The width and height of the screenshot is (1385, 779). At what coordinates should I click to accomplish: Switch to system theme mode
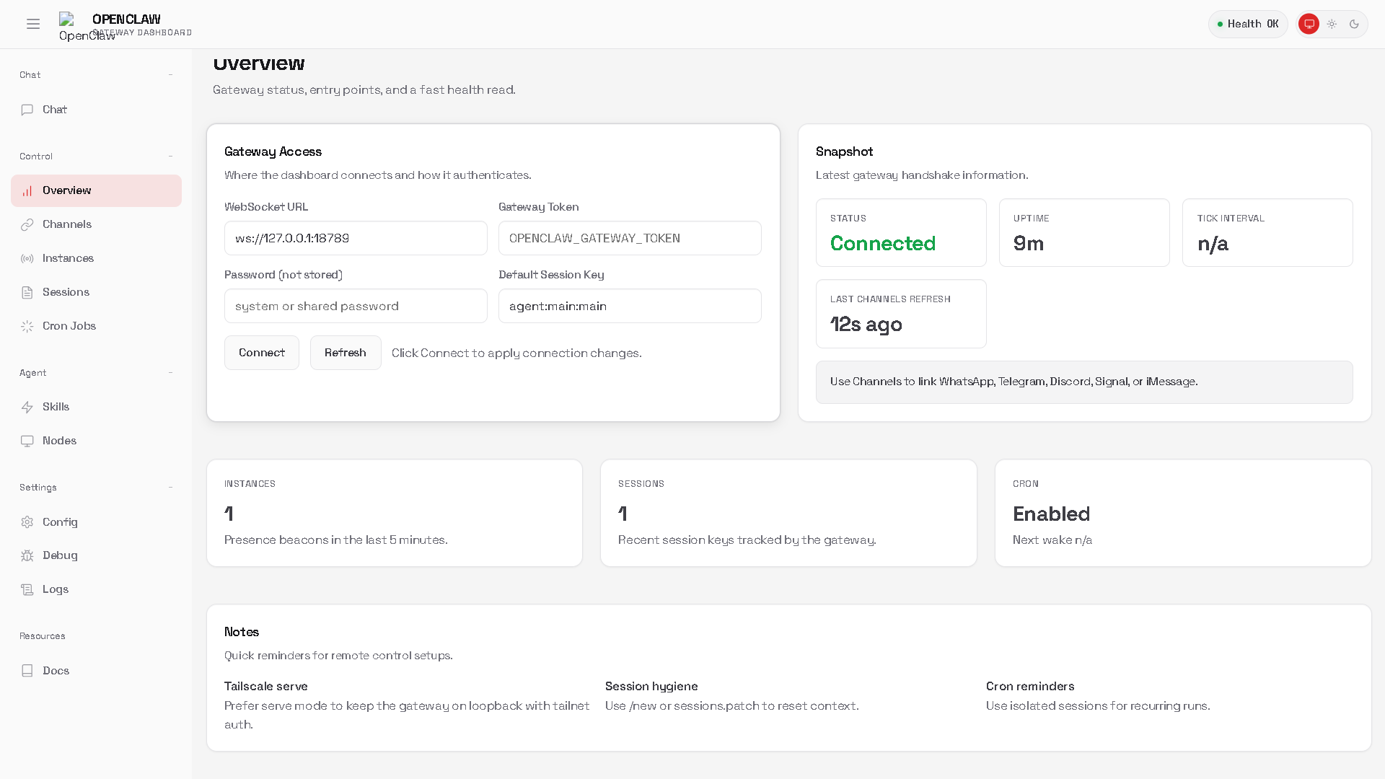[1309, 24]
